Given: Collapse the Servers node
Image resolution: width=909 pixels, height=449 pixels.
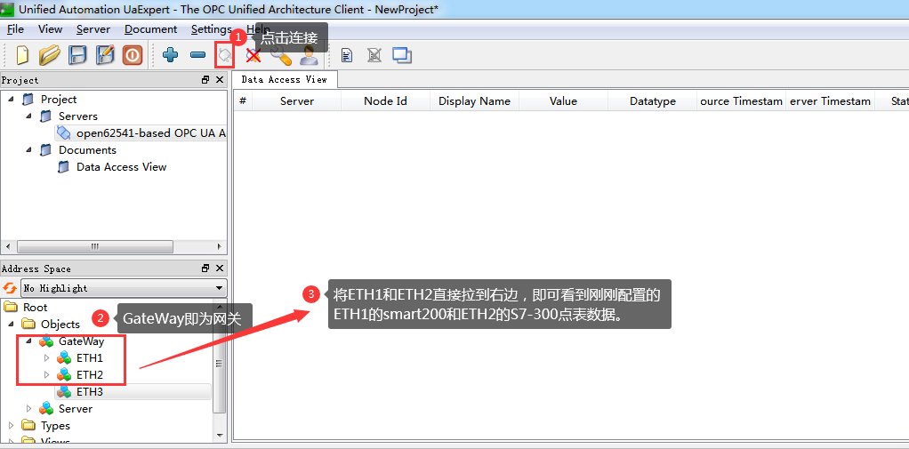Looking at the screenshot, I should 28,116.
